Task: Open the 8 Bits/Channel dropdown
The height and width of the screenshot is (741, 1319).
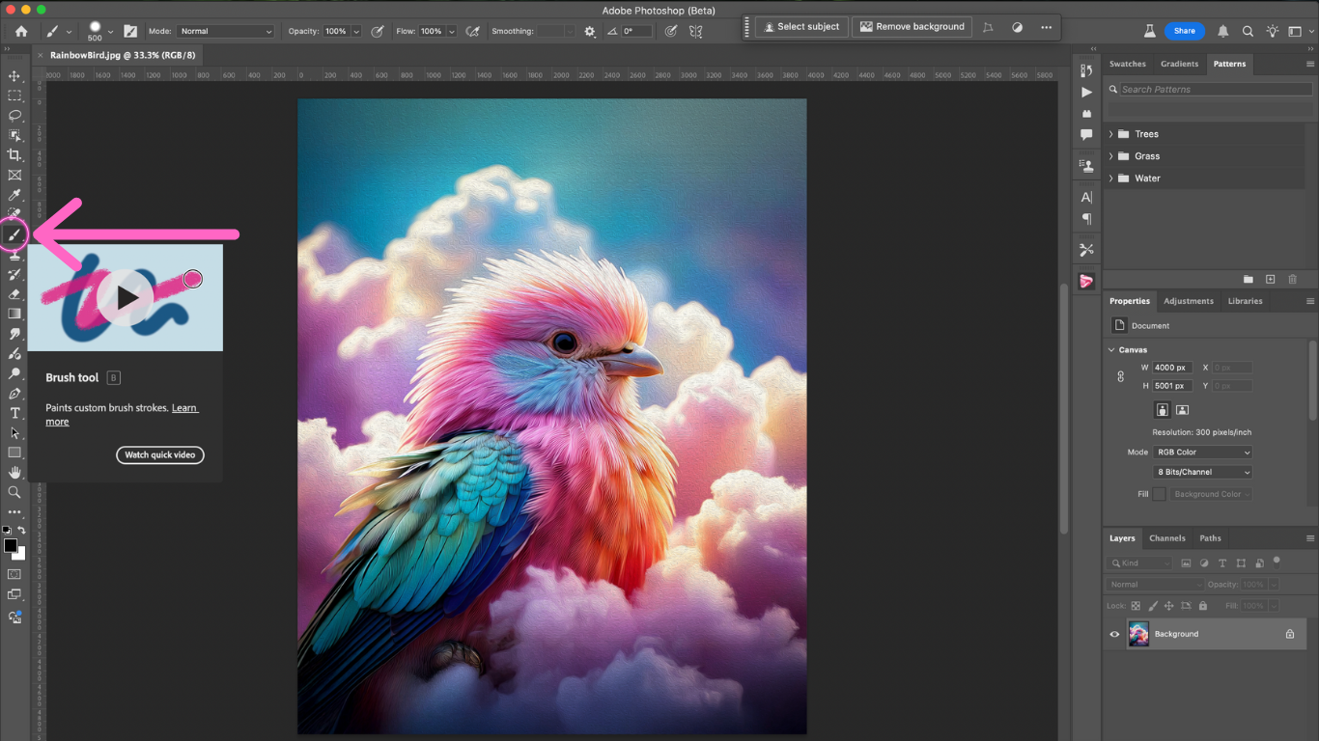Action: [1203, 472]
